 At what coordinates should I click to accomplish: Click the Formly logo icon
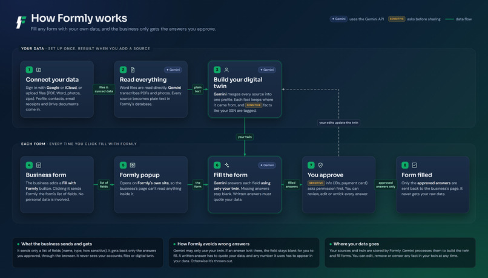pyautogui.click(x=21, y=22)
